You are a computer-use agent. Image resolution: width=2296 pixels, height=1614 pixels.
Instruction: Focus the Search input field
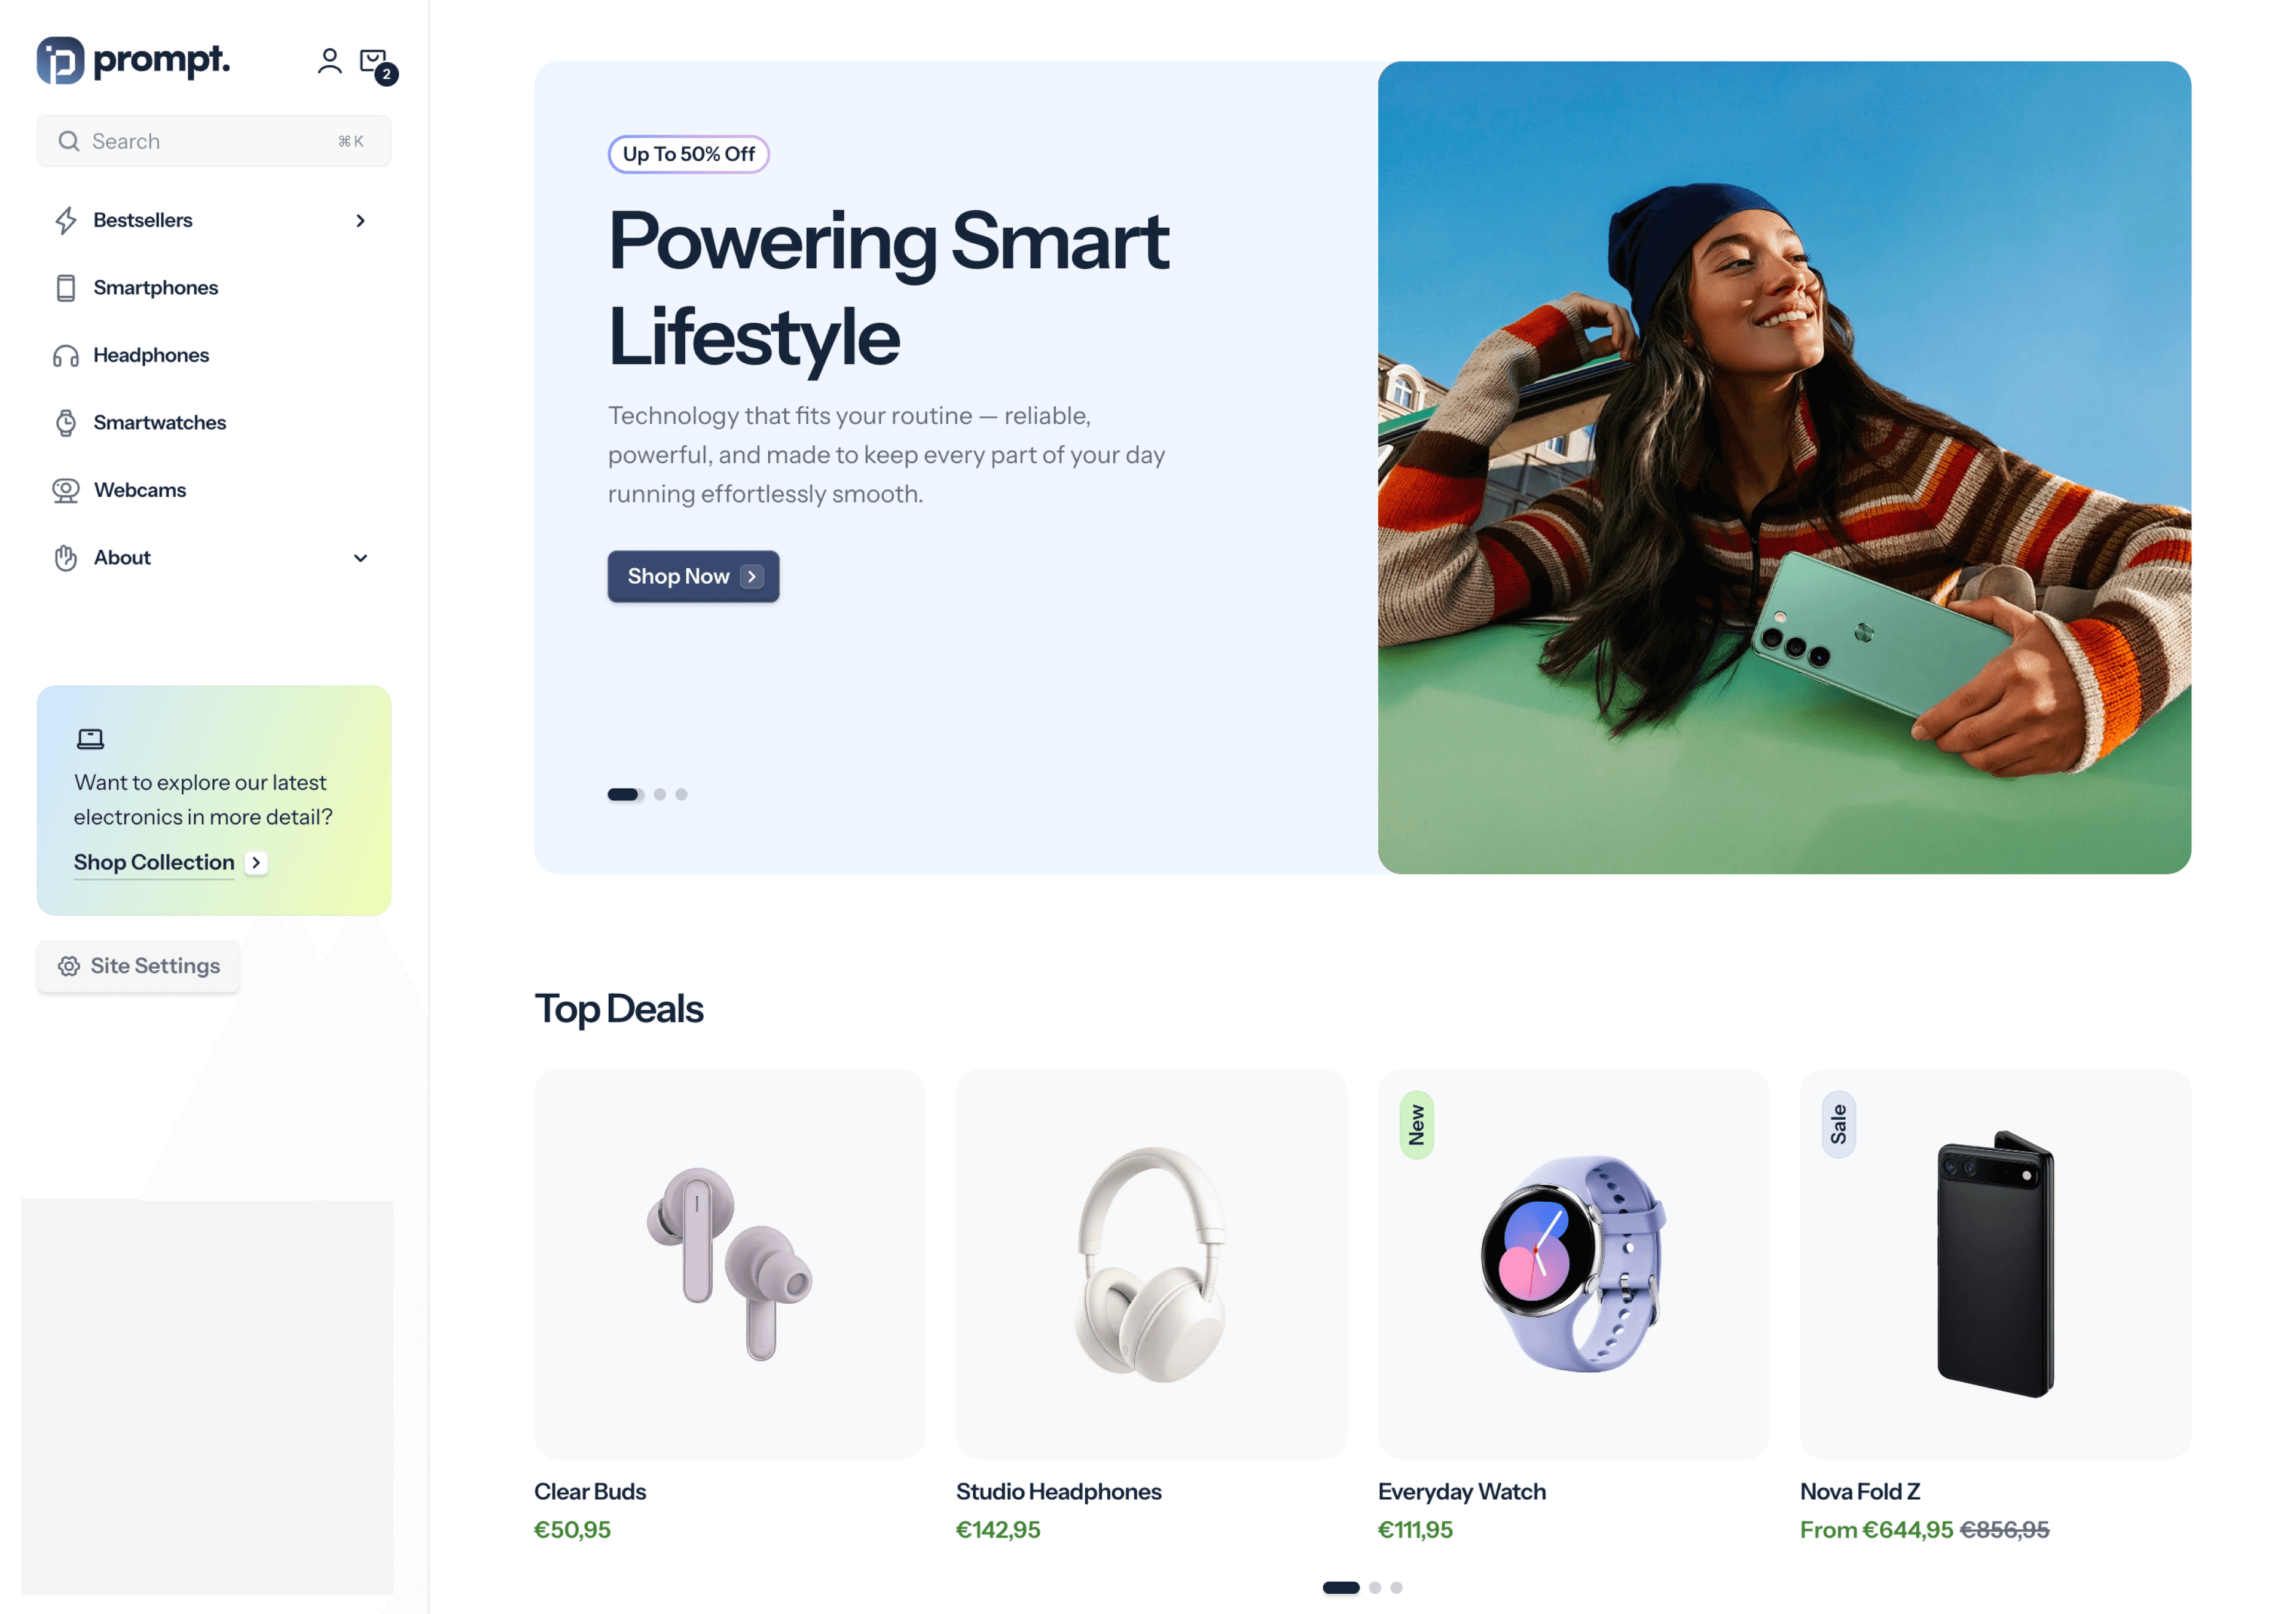pos(214,141)
